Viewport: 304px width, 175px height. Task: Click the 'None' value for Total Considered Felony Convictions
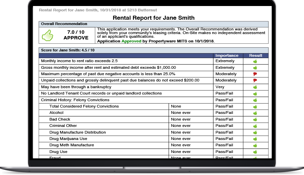click(x=176, y=106)
